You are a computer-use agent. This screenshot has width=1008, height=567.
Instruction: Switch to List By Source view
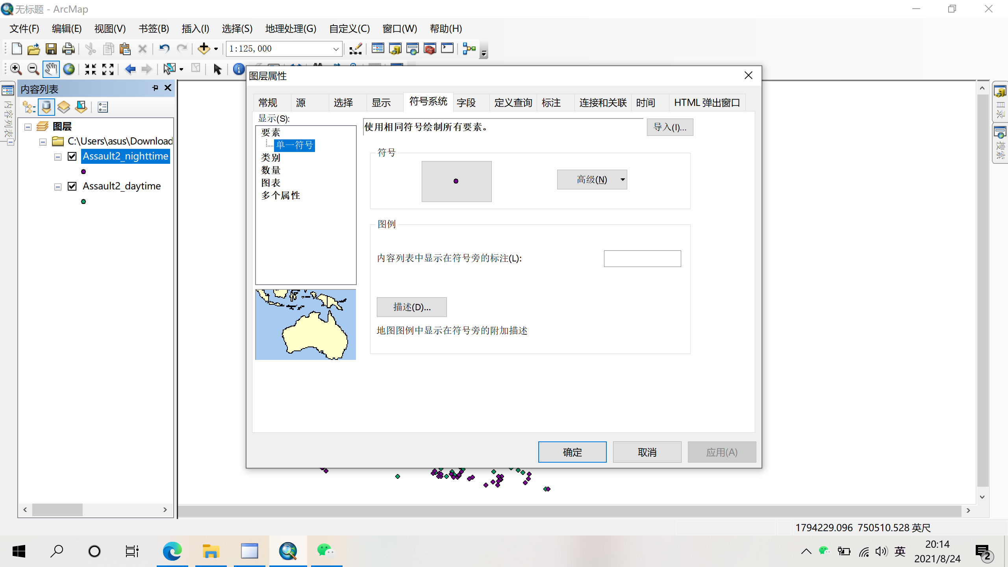pyautogui.click(x=46, y=107)
